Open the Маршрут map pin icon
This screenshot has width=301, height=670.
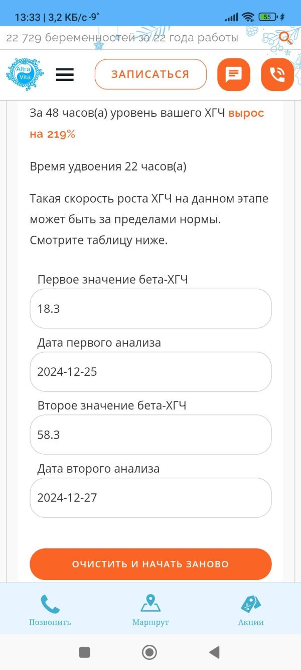(x=150, y=604)
